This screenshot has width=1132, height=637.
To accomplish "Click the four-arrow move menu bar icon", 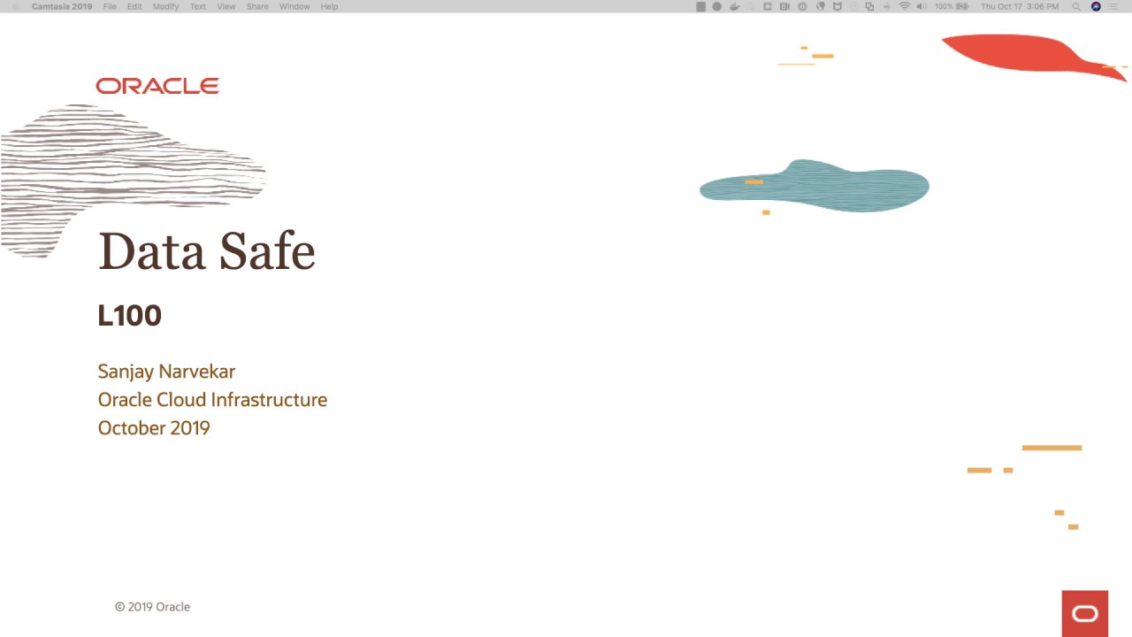I will 887,6.
